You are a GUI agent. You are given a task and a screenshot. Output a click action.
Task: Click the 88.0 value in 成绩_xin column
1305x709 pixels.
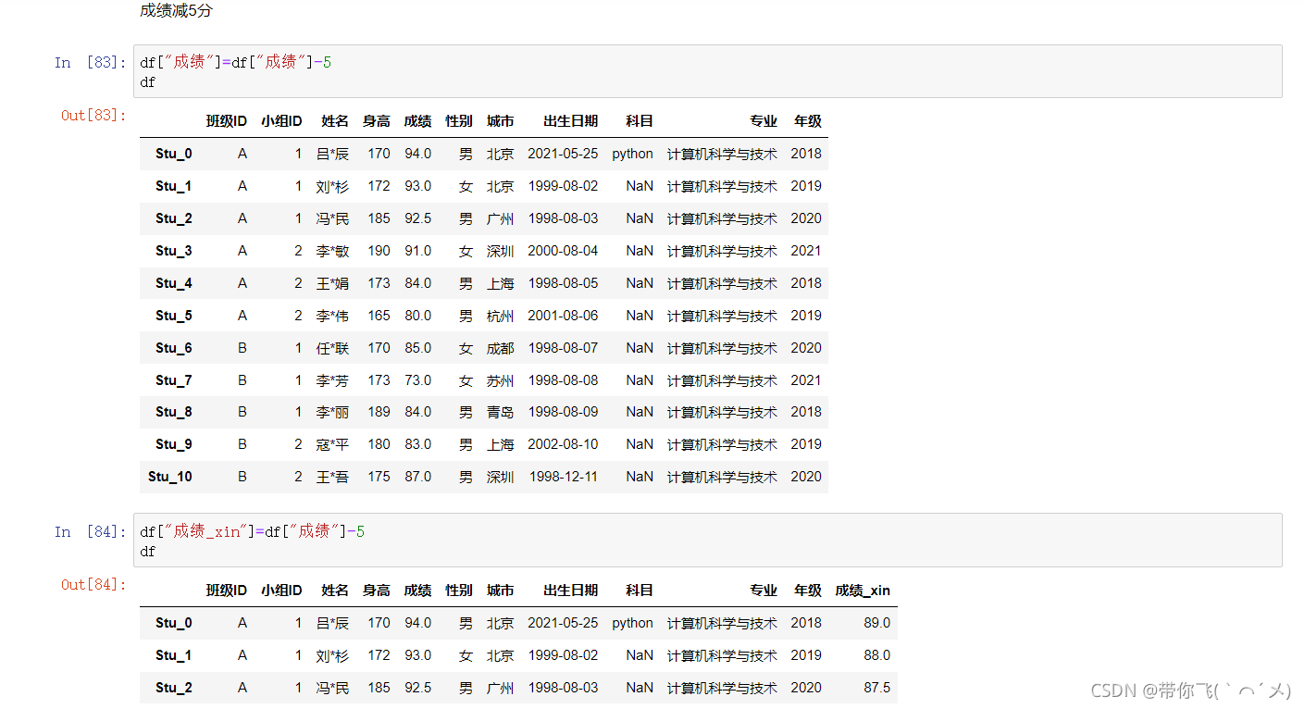point(876,655)
